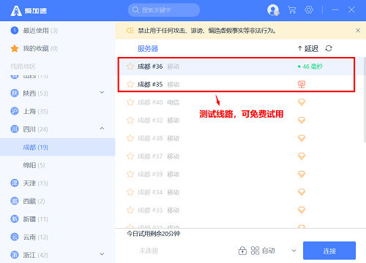Click the search magnifier icon
This screenshot has height=263, width=366.
(x=135, y=10)
